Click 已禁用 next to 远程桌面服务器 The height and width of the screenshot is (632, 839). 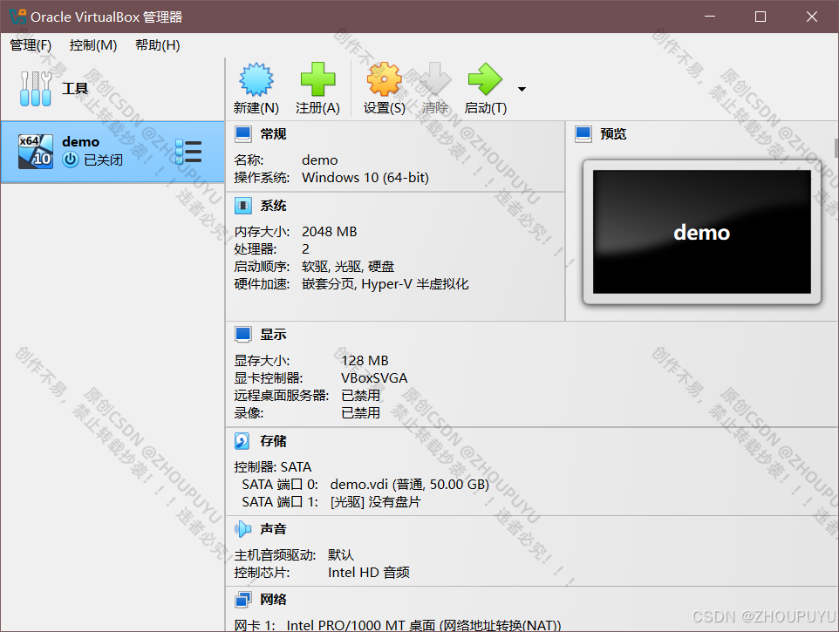(x=361, y=396)
